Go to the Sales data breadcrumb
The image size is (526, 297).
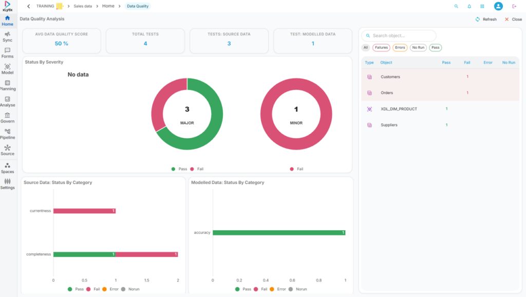pos(83,6)
